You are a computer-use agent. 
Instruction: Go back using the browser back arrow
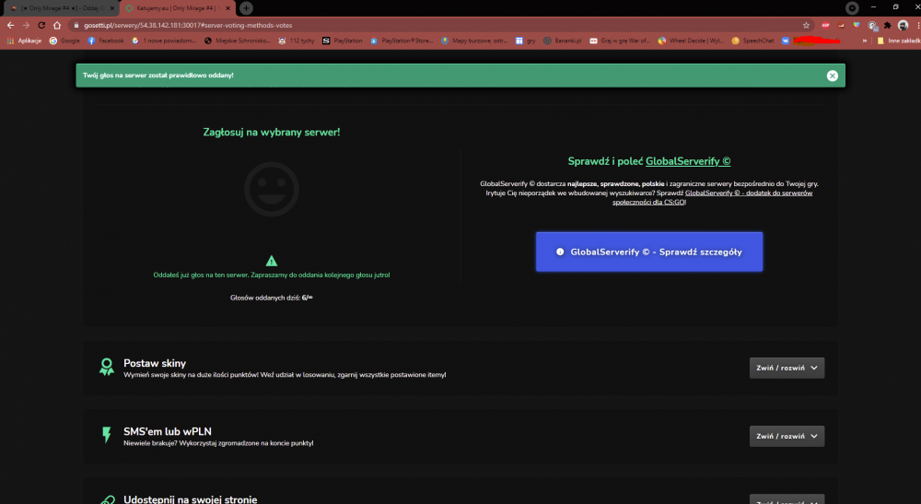[x=10, y=25]
